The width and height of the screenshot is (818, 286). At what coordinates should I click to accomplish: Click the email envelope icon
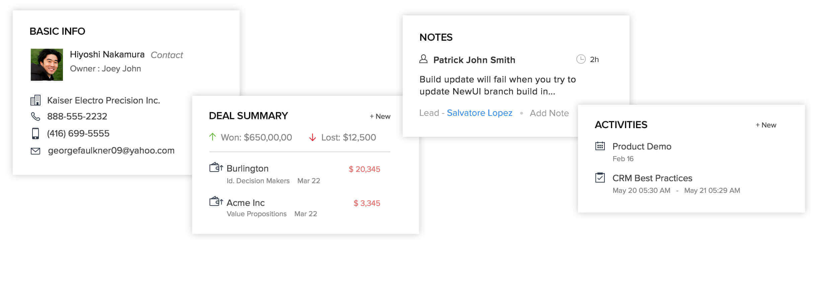click(x=35, y=151)
